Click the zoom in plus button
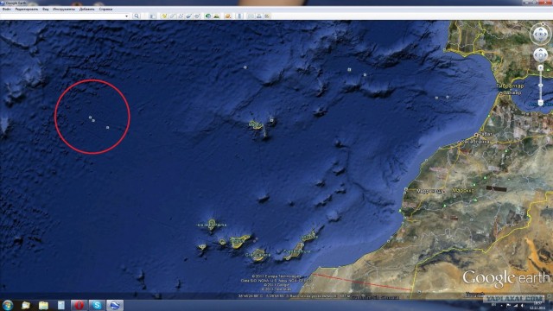This screenshot has width=553, height=311. [540, 67]
